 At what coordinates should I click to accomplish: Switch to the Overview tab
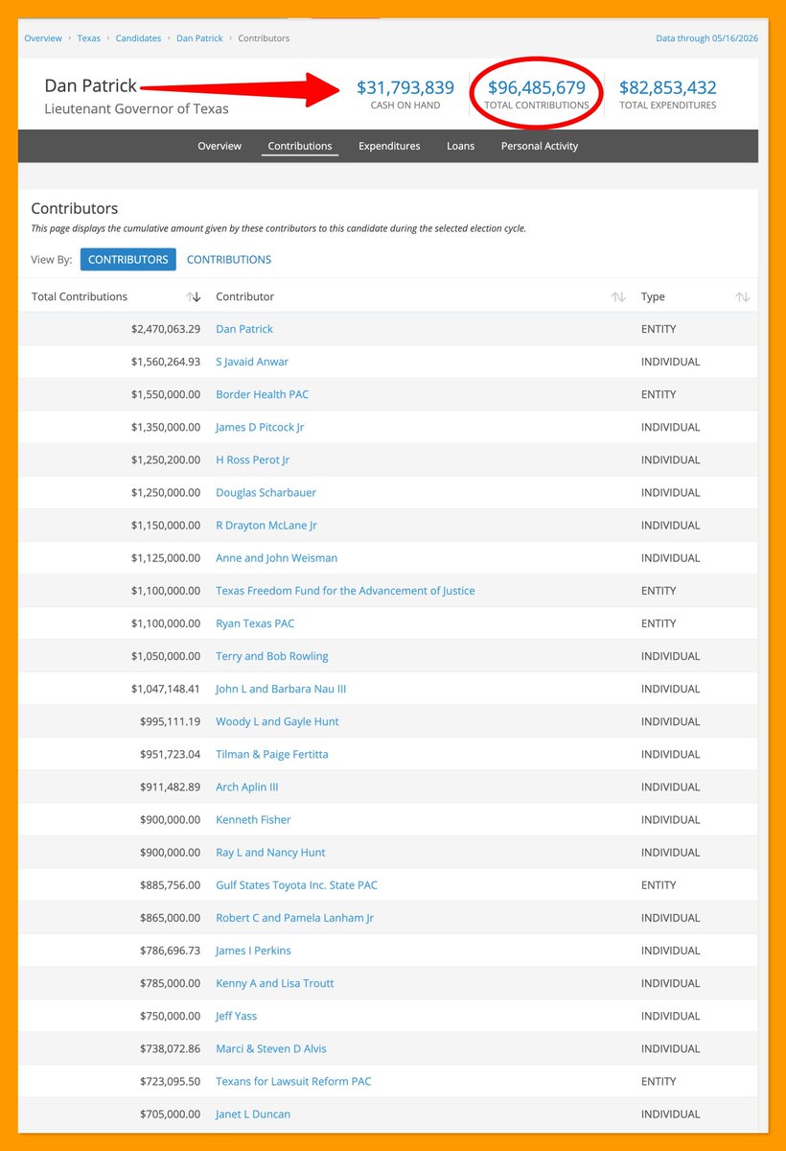pyautogui.click(x=220, y=146)
